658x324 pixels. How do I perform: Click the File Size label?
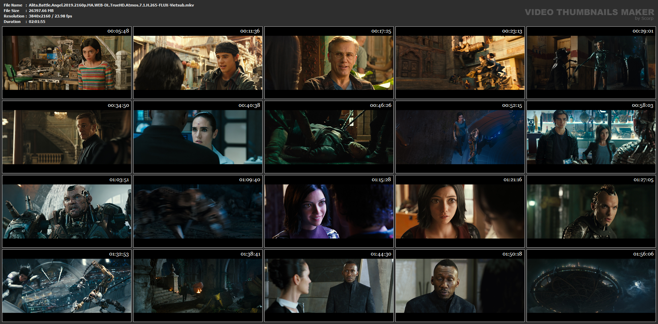[12, 11]
